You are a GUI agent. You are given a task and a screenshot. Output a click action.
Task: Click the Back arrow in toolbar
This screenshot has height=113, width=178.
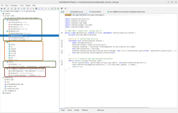click(x=46, y=9)
